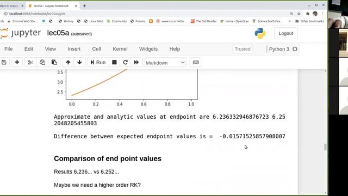
Task: Open the Kernel menu
Action: (120, 49)
